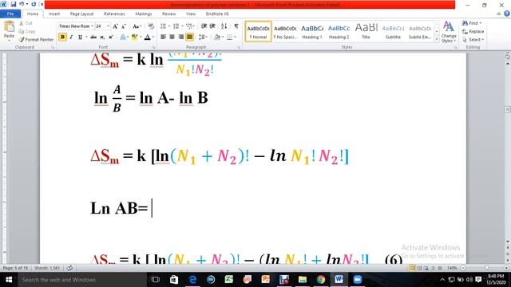
Task: Undo the last action in Quick Access Toolbar
Action: click(x=22, y=5)
